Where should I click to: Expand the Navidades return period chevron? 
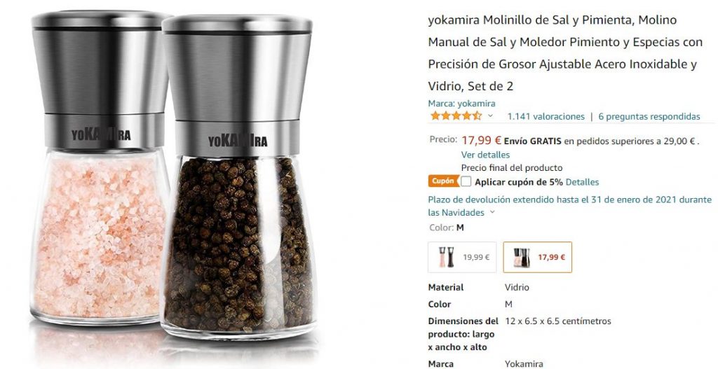point(493,212)
